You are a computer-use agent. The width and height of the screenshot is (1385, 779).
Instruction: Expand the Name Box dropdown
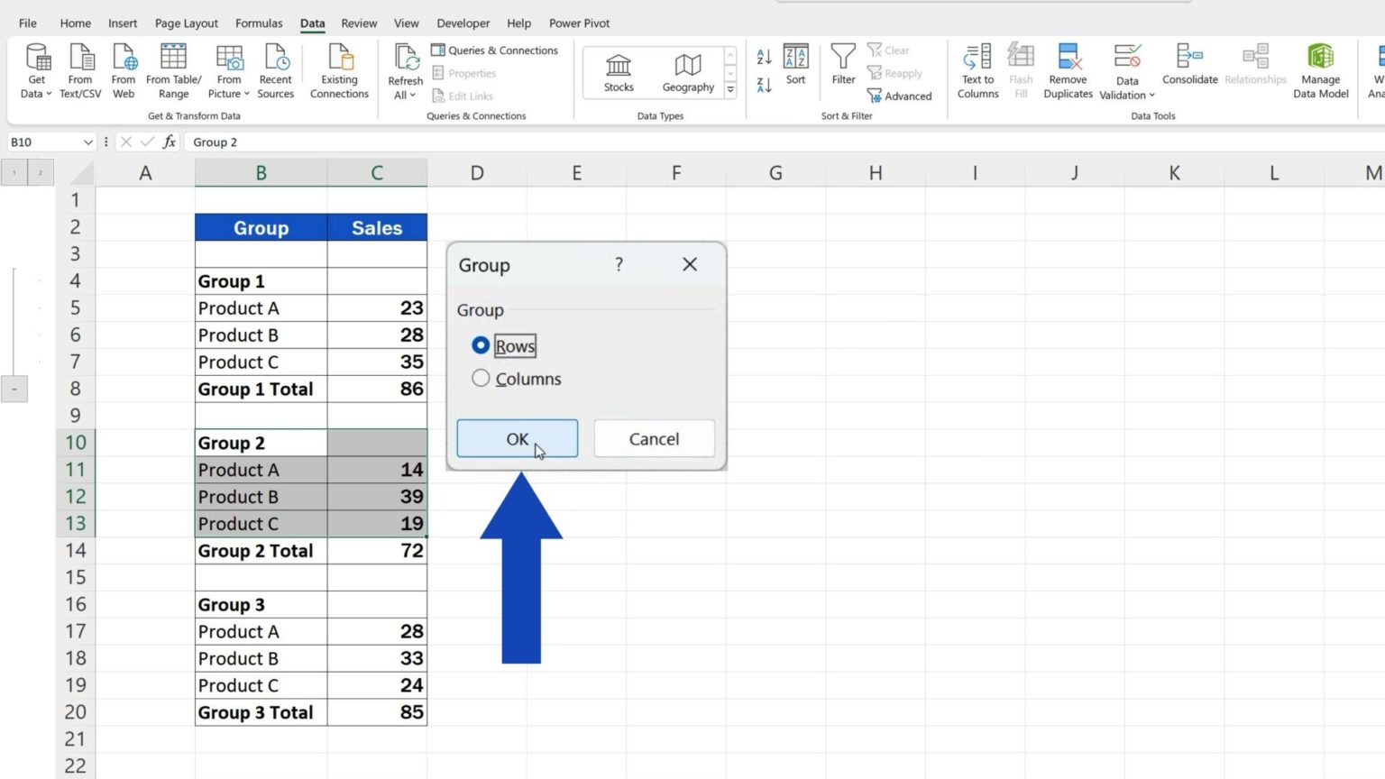[x=87, y=142]
